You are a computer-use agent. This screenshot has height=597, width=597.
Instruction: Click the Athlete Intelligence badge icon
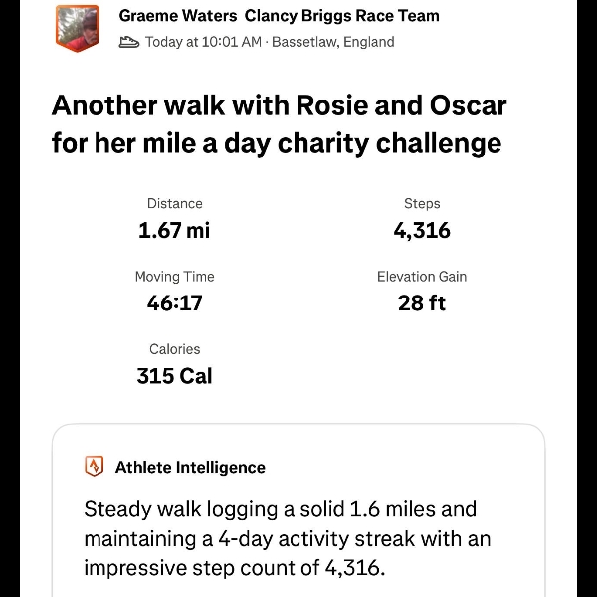pyautogui.click(x=95, y=467)
